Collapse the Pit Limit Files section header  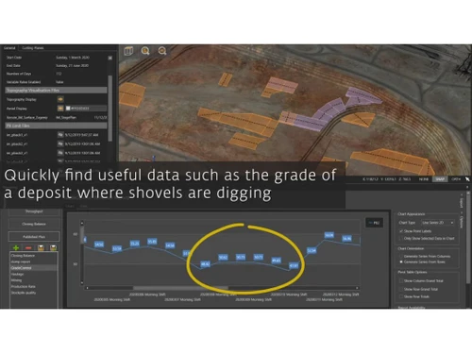pos(56,126)
